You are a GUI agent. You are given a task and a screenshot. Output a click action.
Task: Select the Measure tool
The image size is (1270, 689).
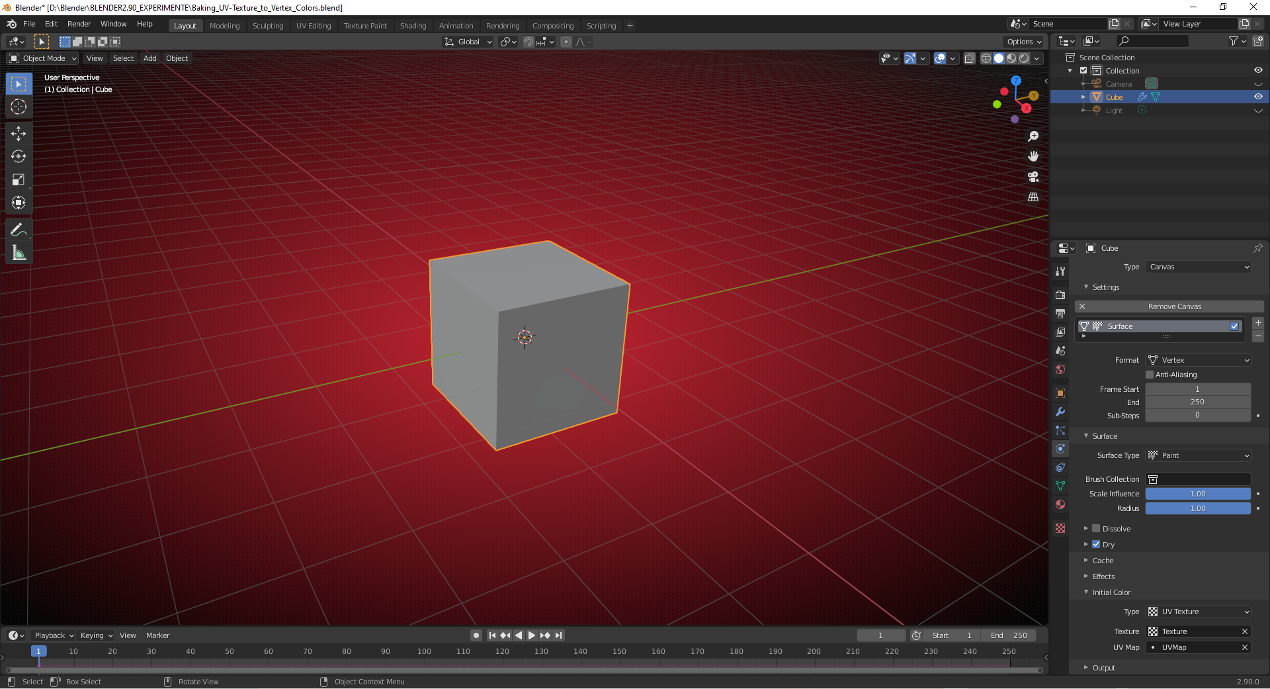19,253
